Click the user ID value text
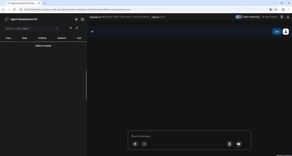The height and width of the screenshot is (156, 292). pos(162,17)
